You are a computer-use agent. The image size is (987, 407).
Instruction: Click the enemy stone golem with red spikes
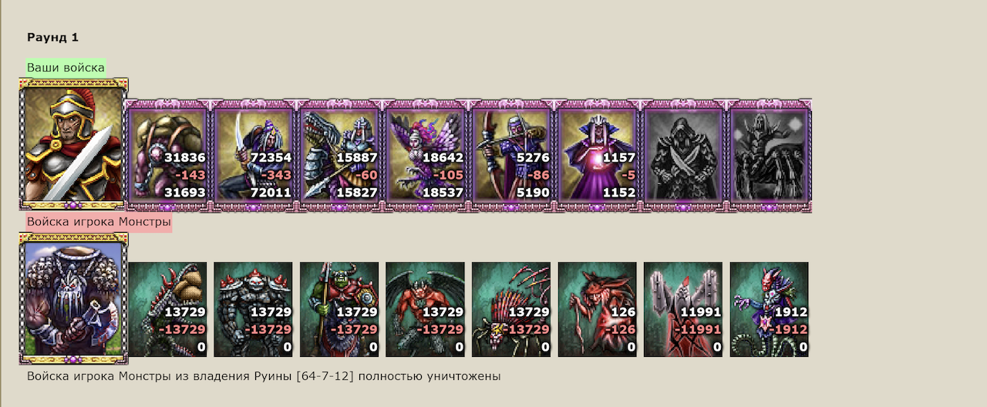point(254,309)
